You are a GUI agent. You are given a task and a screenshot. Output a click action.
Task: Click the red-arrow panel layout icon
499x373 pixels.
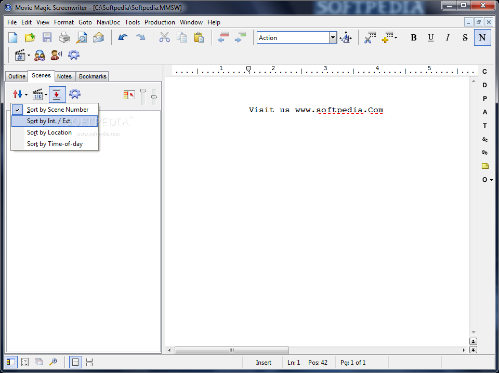click(x=129, y=95)
